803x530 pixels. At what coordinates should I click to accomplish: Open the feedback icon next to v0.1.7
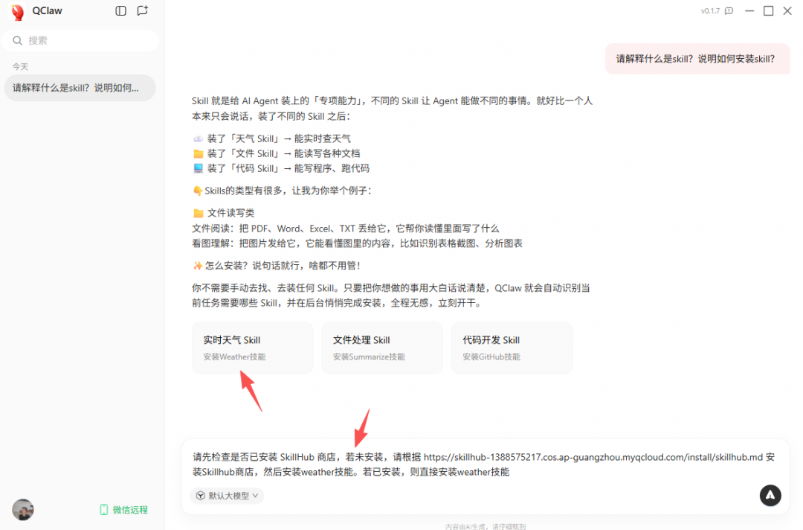click(x=729, y=10)
